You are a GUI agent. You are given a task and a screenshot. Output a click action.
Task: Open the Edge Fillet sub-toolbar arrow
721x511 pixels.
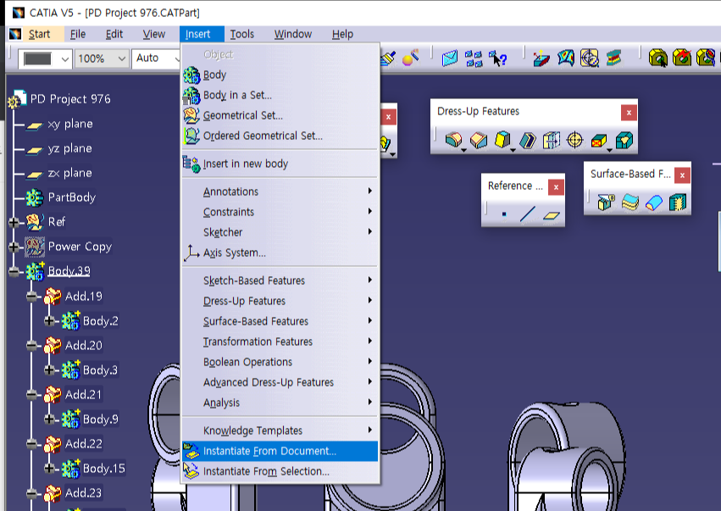coord(464,150)
